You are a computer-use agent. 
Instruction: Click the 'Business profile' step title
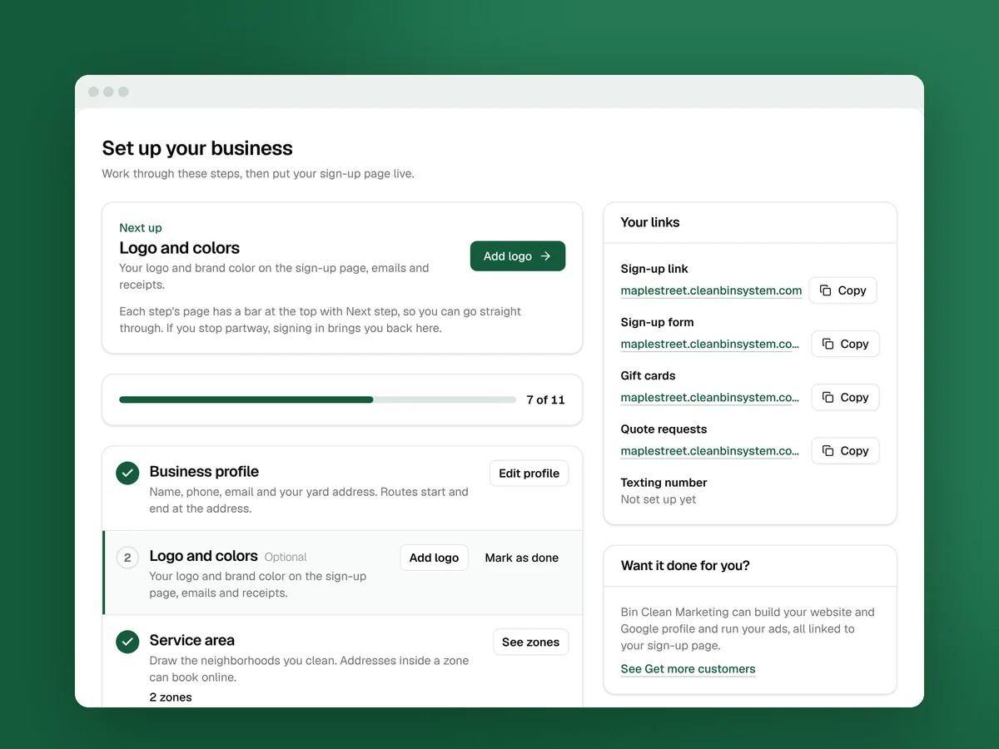coord(204,471)
